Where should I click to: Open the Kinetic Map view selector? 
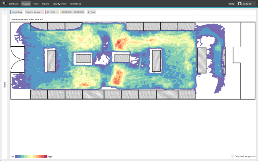click(17, 12)
